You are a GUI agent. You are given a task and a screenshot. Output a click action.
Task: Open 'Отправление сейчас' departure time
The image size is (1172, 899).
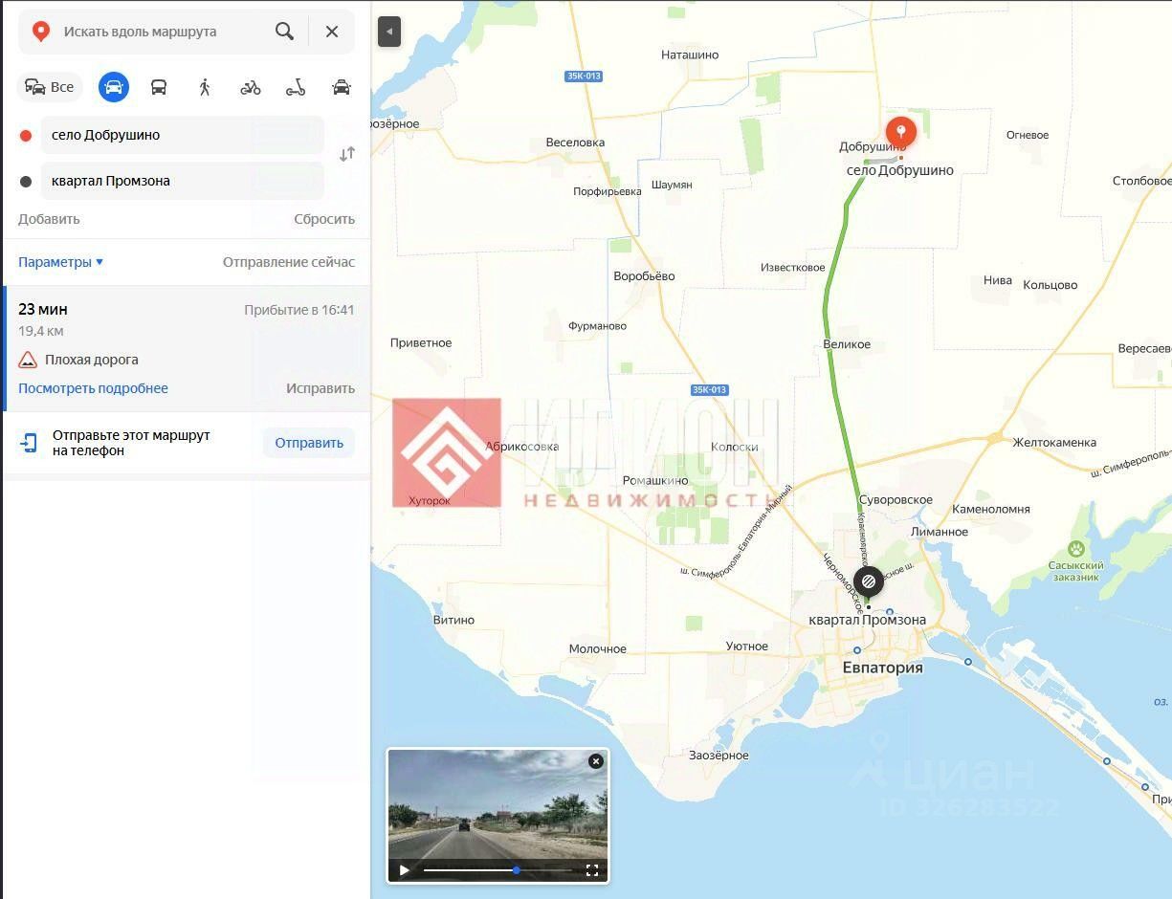pyautogui.click(x=289, y=262)
